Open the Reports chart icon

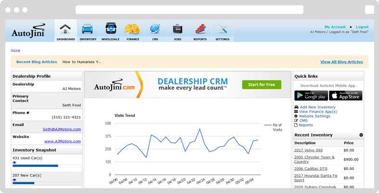pos(200,29)
